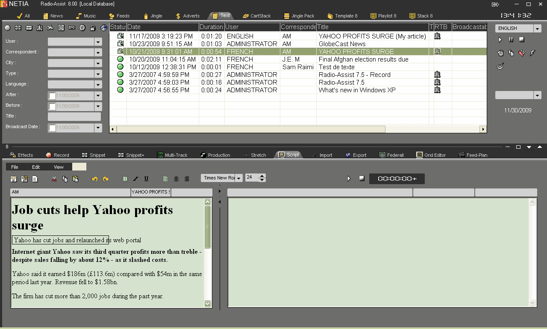The height and width of the screenshot is (329, 547).
Task: Enable the Before date filter checkbox
Action: (52, 106)
